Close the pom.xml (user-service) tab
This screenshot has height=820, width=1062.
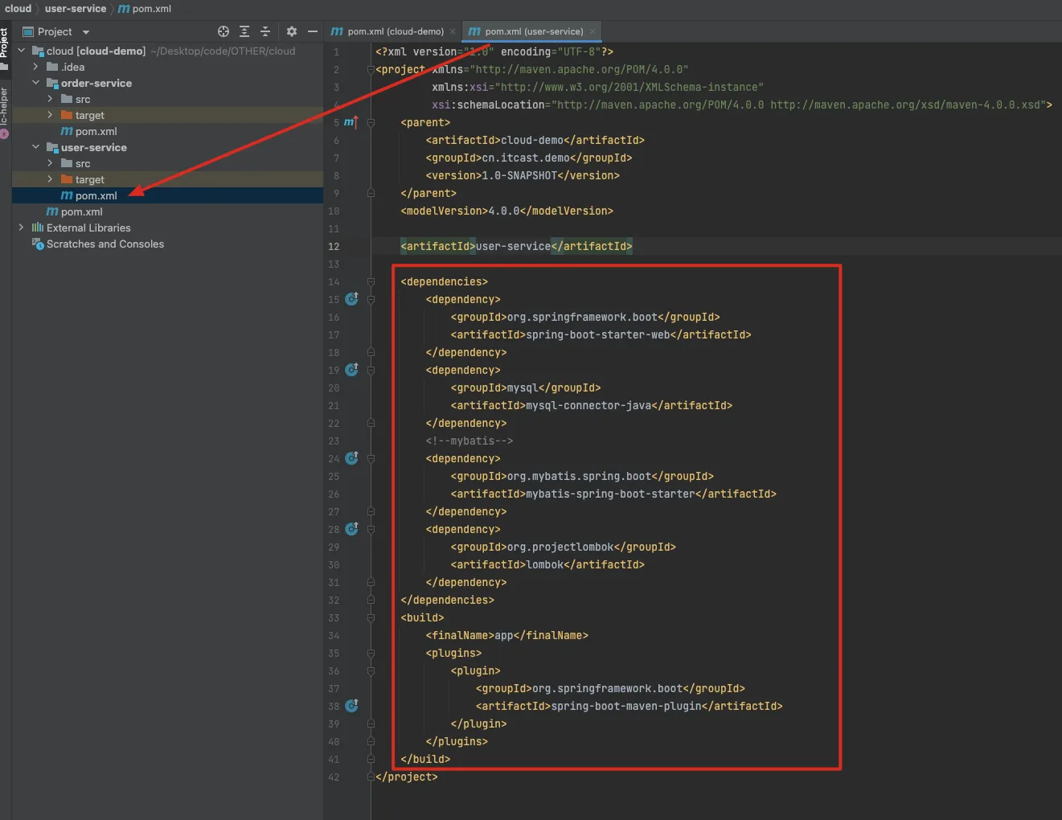(593, 31)
